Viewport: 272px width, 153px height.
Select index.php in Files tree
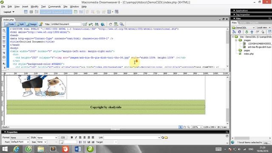pos(249,54)
